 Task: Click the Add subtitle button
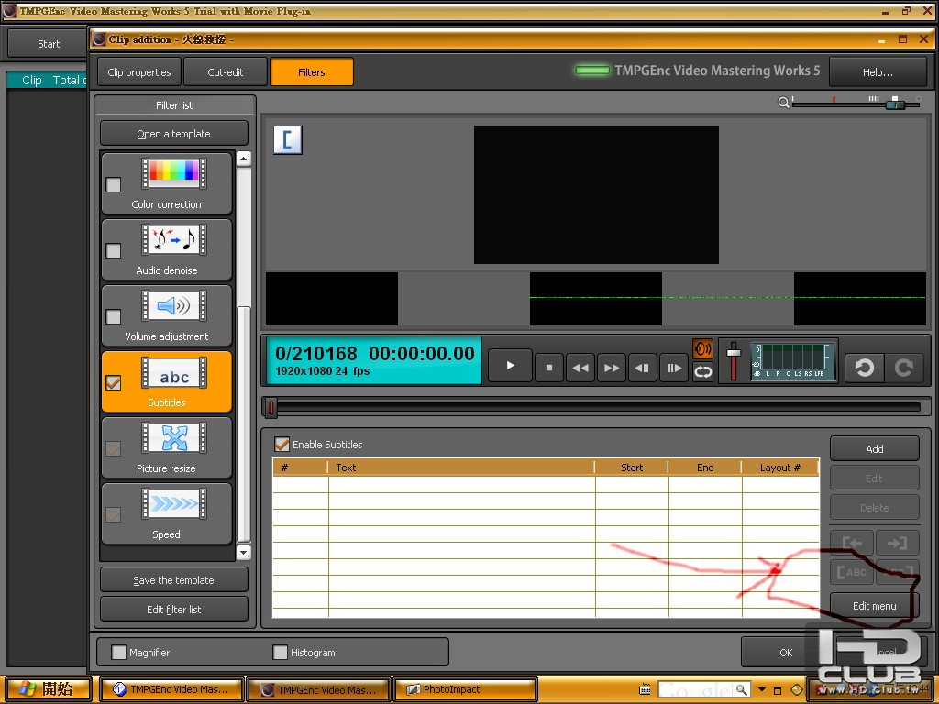click(874, 449)
